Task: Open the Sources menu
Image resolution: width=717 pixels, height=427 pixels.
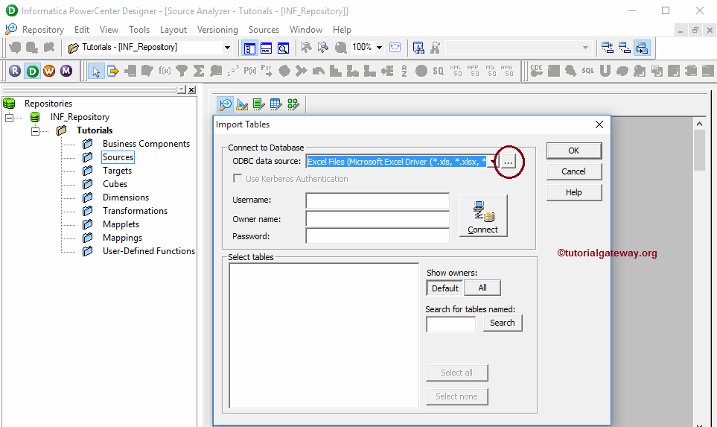Action: point(264,30)
